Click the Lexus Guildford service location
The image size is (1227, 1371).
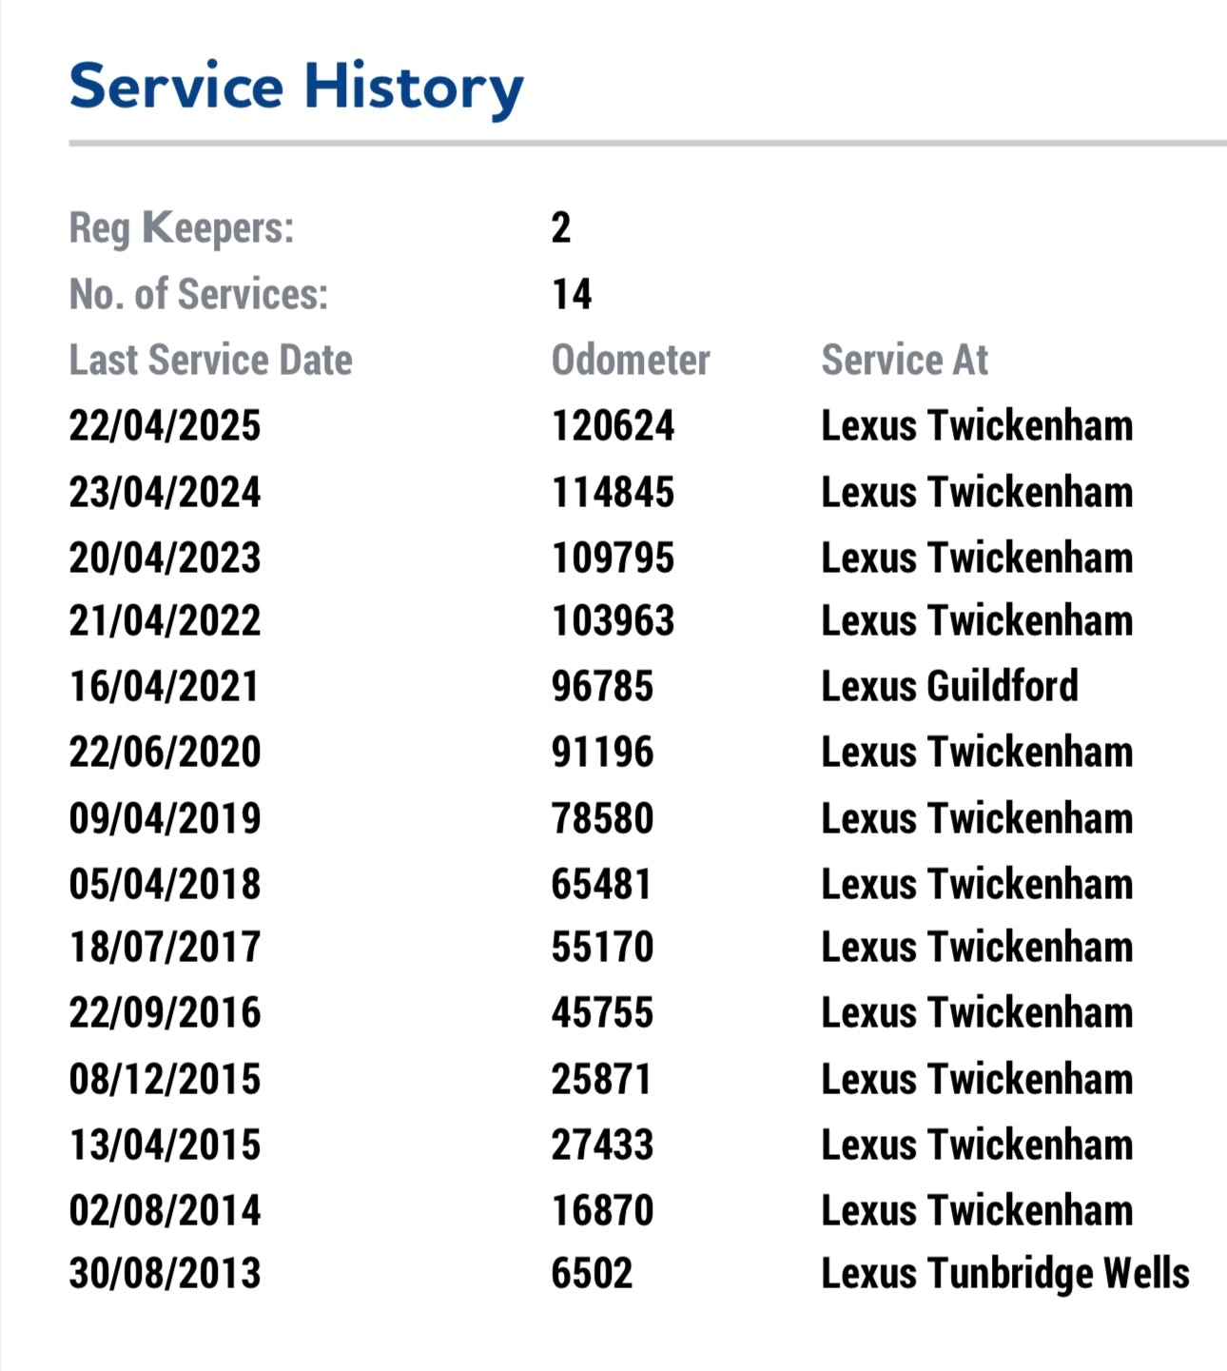click(x=949, y=686)
